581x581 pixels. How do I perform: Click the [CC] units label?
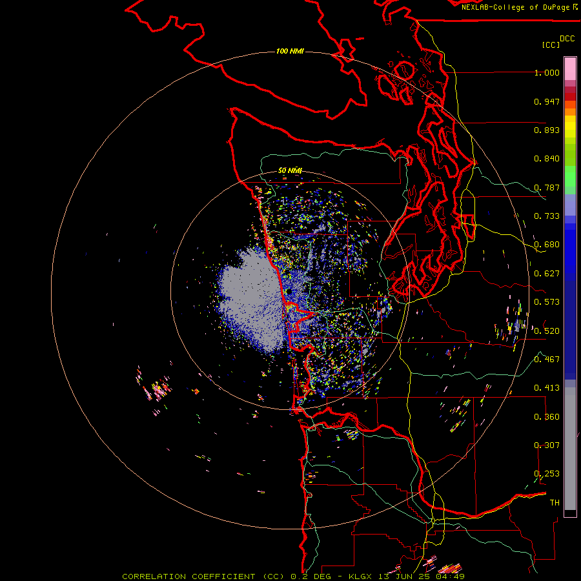tap(550, 45)
